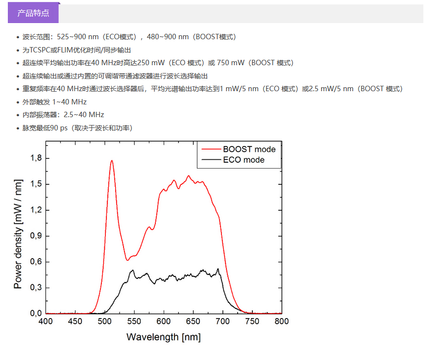Click the tallest red BOOST curve peak
Image resolution: width=441 pixels, height=350 pixels.
[x=112, y=161]
